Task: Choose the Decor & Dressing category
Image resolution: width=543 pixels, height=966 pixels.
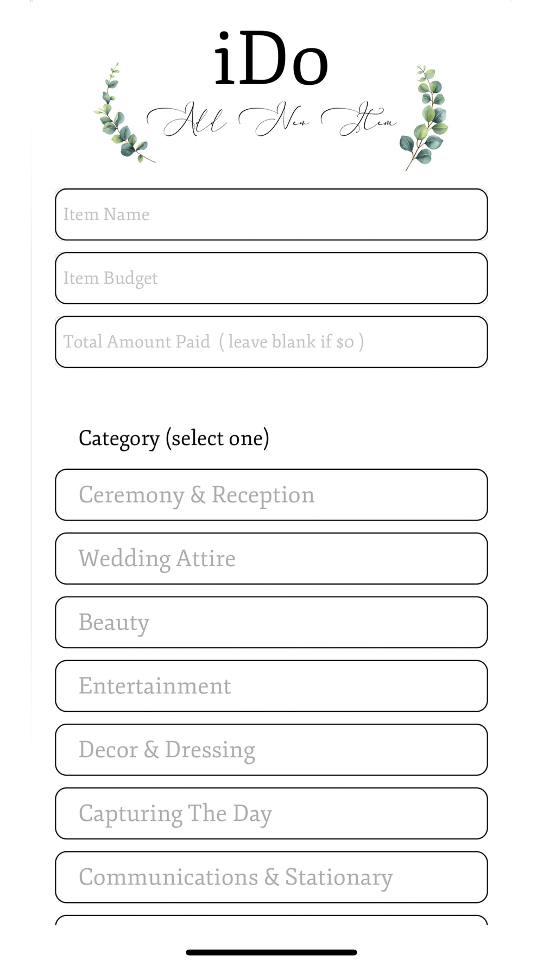Action: pos(271,750)
